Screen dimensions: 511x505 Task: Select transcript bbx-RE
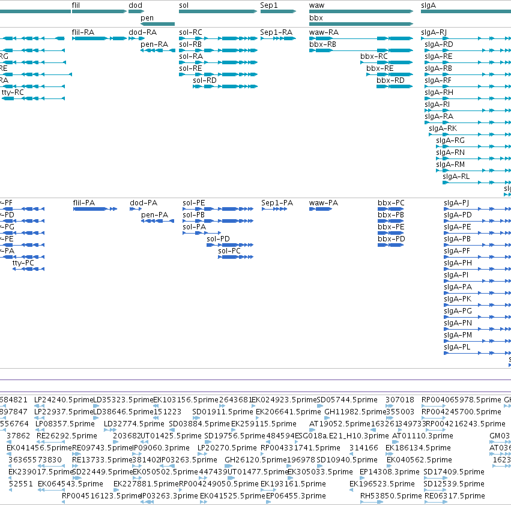390,74
